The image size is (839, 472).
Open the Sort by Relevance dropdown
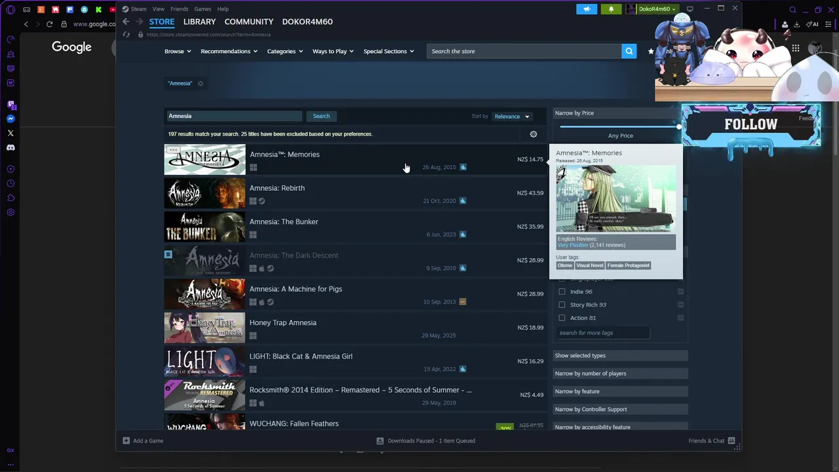[x=512, y=117]
